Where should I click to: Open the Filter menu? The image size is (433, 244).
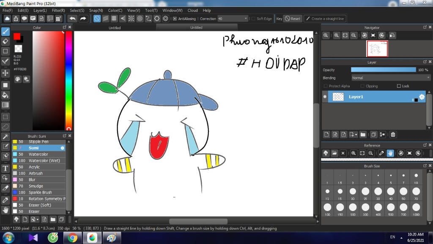[x=58, y=10]
